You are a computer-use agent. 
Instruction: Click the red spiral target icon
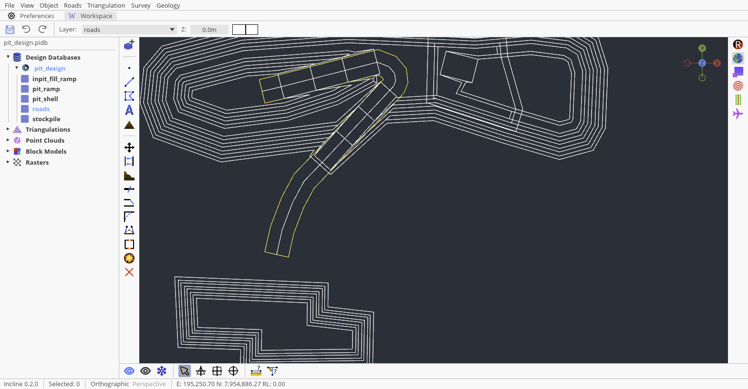(738, 86)
